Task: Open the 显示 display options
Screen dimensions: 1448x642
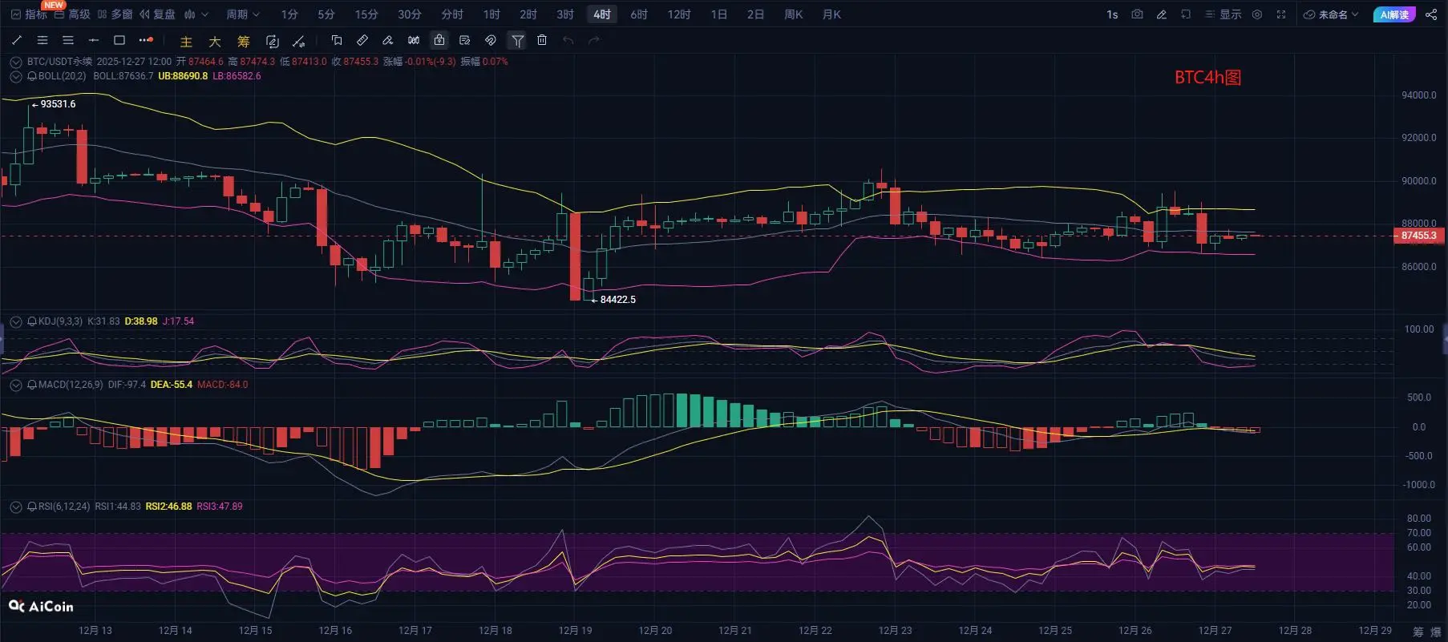Action: point(1224,14)
